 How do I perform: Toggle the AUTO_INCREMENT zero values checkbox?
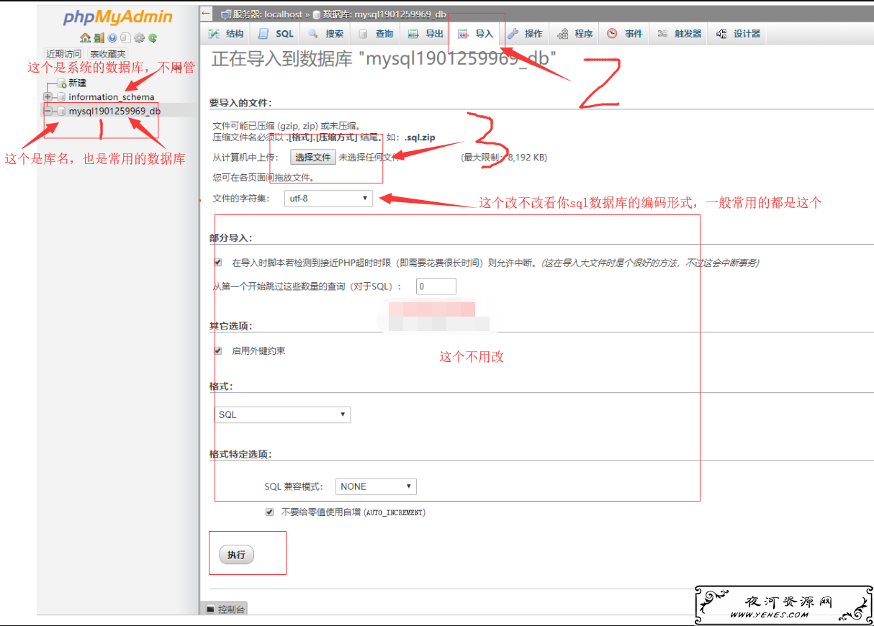(x=270, y=512)
